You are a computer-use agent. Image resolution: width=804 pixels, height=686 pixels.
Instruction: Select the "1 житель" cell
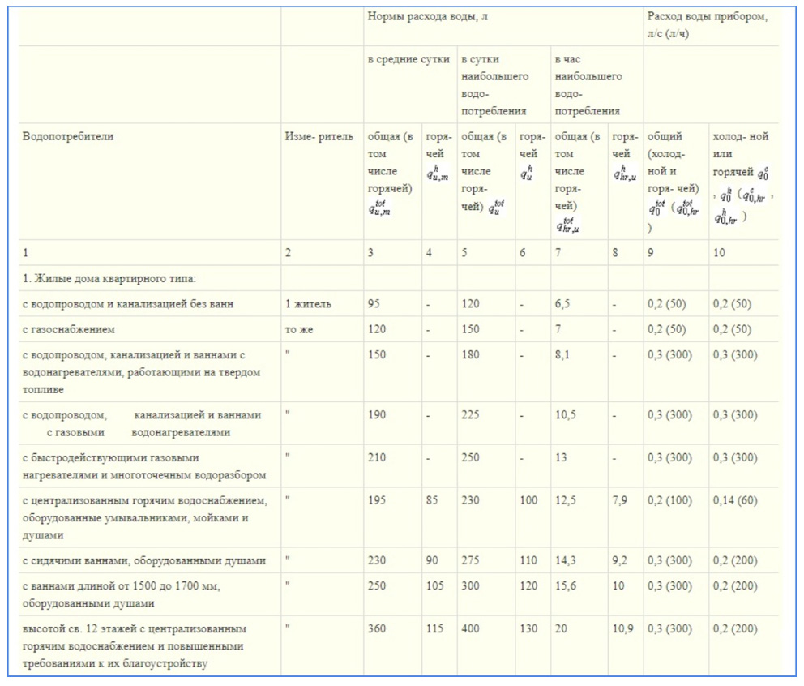coord(307,304)
